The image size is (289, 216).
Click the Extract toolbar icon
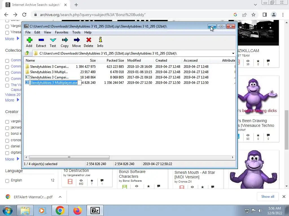(41, 42)
